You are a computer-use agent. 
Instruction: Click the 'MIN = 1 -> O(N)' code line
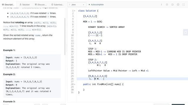click(93, 22)
